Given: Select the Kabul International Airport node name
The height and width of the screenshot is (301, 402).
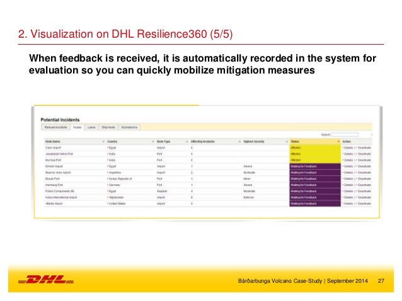Looking at the screenshot, I should tap(61, 197).
